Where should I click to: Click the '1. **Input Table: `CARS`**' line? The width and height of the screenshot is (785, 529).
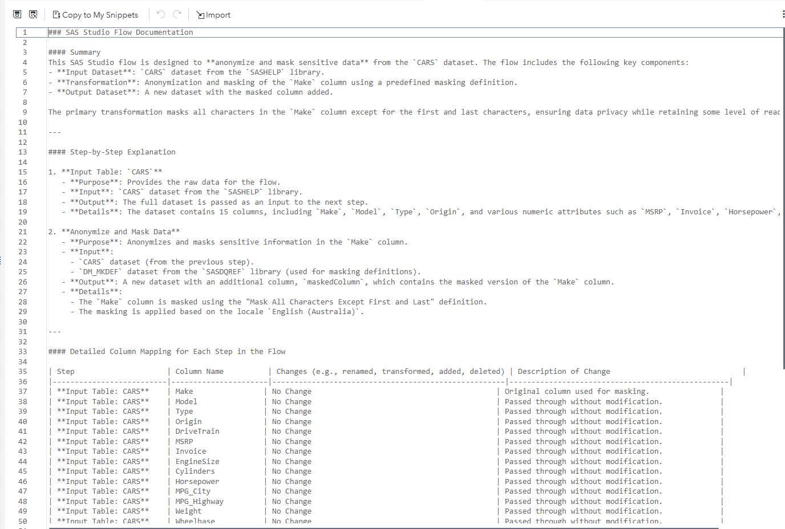(x=105, y=172)
